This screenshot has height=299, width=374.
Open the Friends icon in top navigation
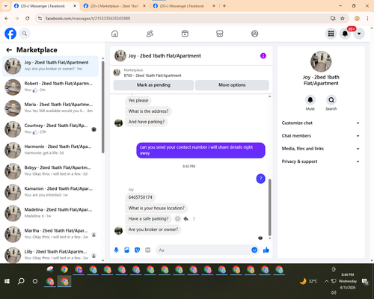pyautogui.click(x=150, y=34)
